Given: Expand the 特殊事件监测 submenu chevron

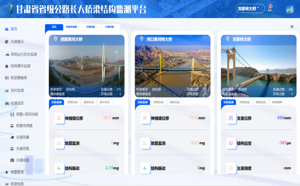Looking at the screenshot, I should coord(40,65).
